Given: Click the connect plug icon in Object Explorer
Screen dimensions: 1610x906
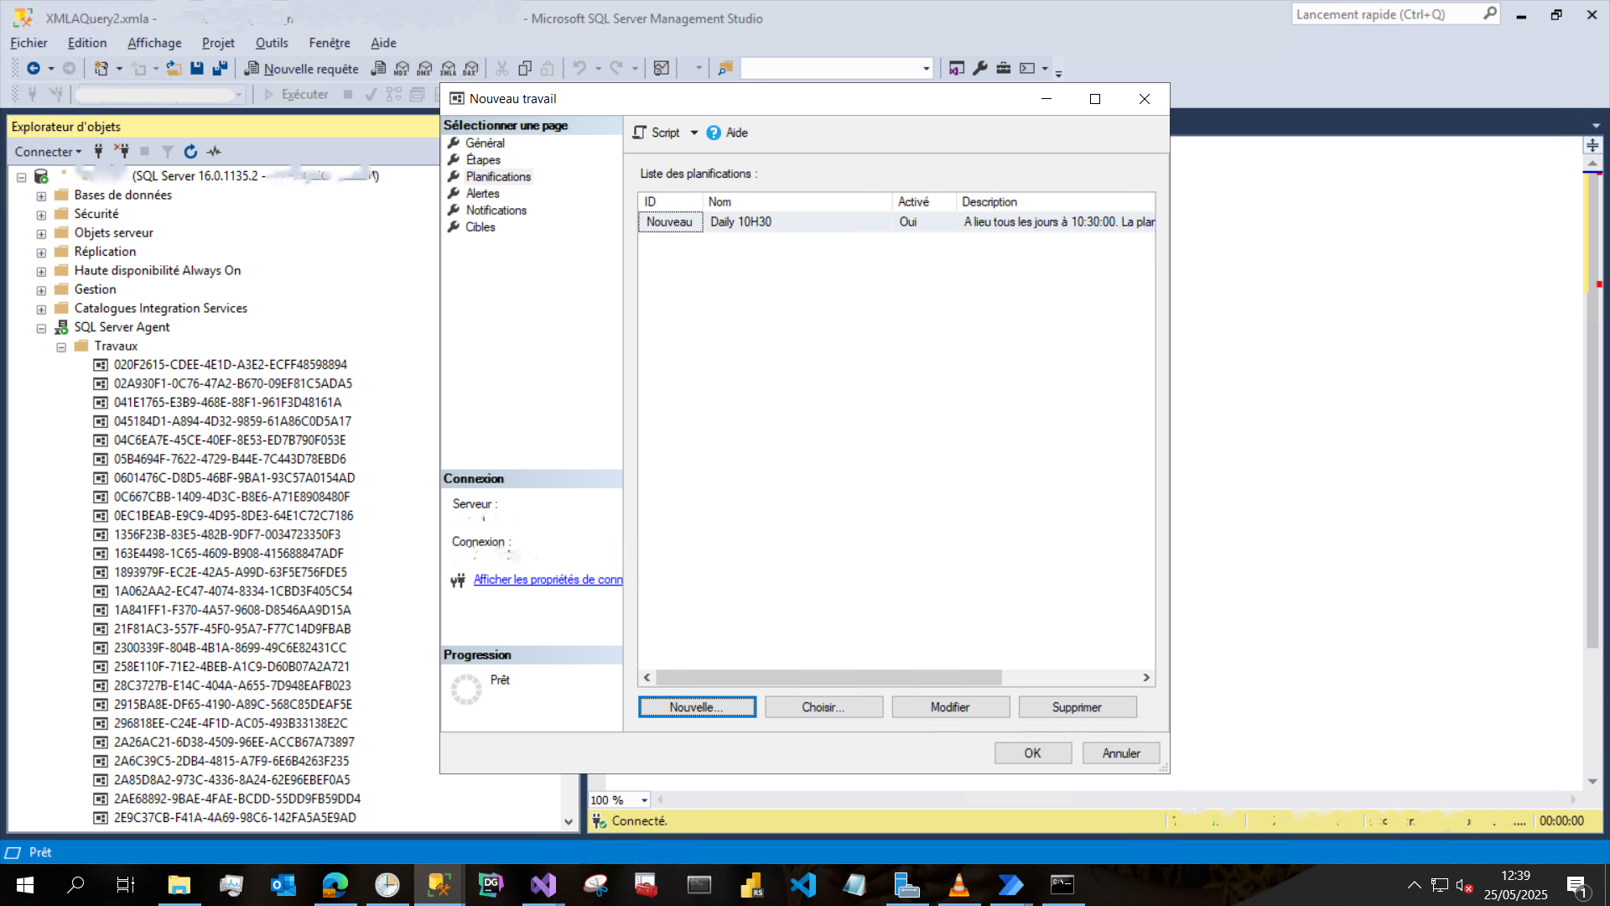Looking at the screenshot, I should [98, 151].
